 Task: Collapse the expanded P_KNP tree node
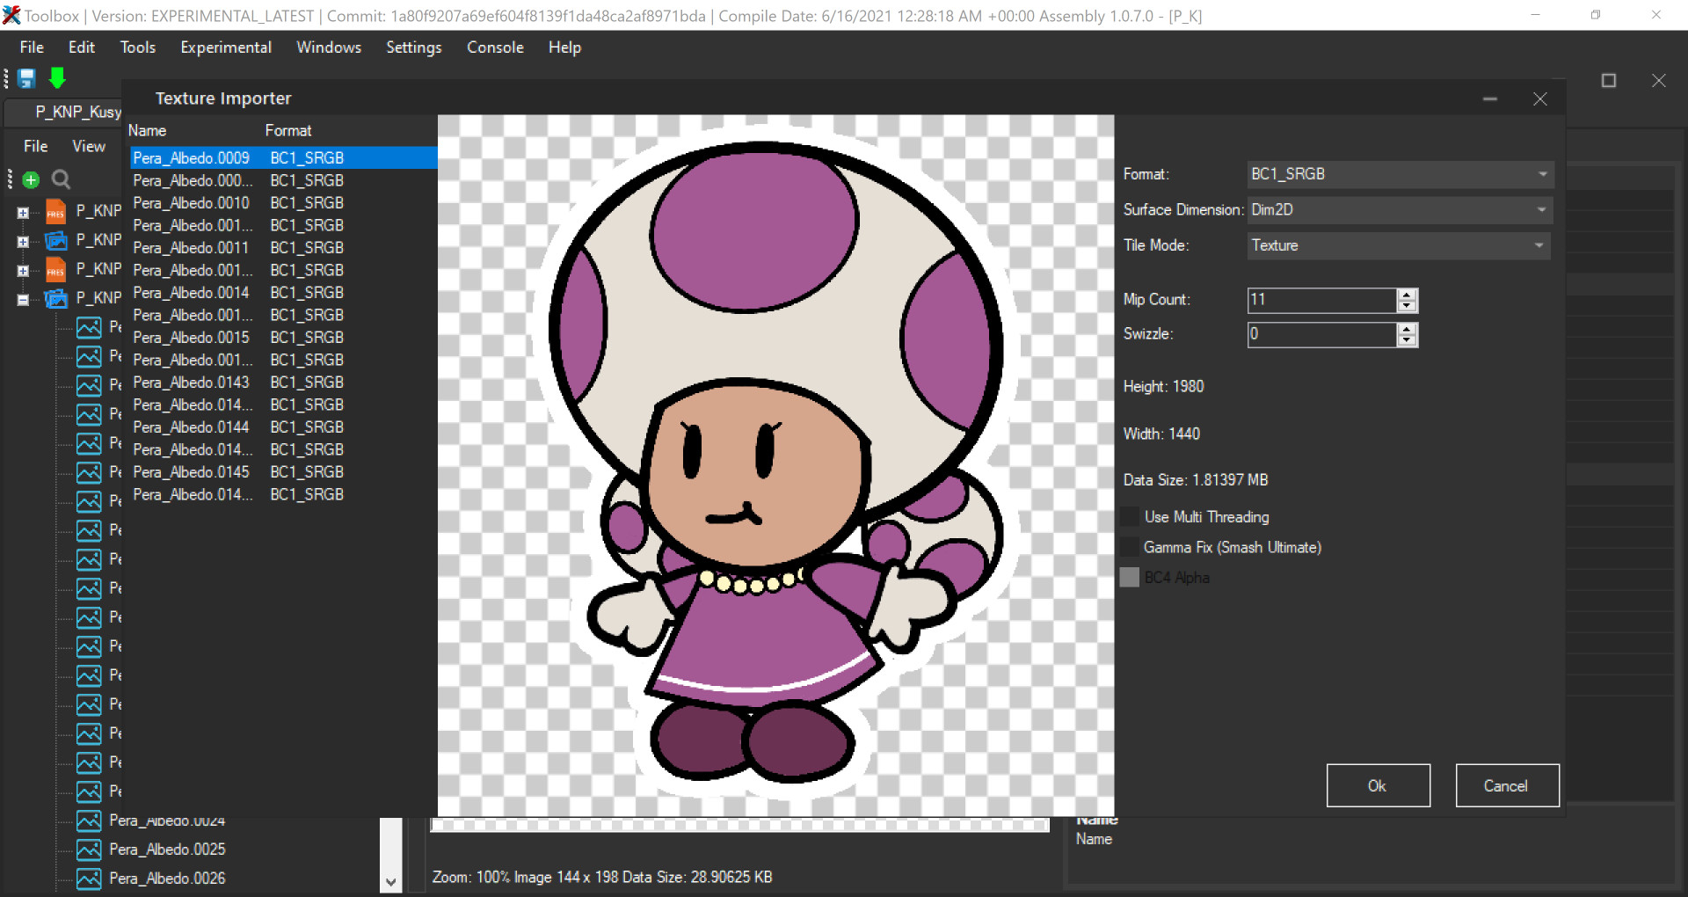click(22, 298)
